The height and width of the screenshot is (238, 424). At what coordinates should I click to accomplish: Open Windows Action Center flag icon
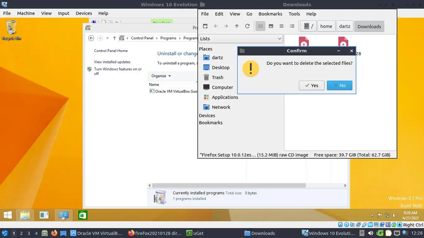(x=380, y=215)
